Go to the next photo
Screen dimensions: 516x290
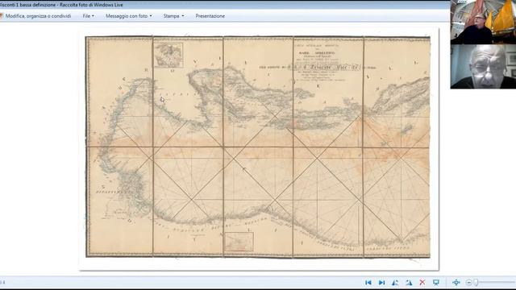pos(381,283)
